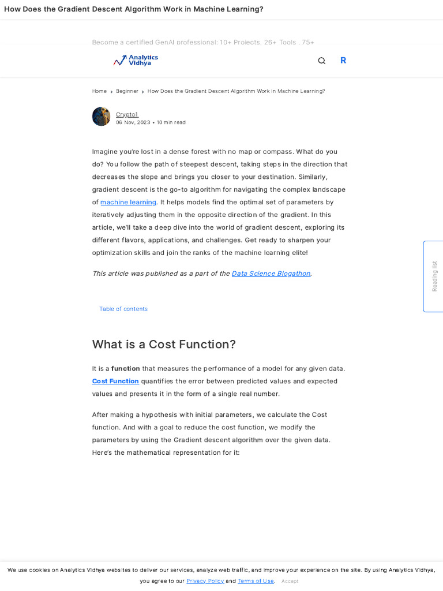Click the "What is a Cost Function?" heading
Image resolution: width=443 pixels, height=591 pixels.
164,345
